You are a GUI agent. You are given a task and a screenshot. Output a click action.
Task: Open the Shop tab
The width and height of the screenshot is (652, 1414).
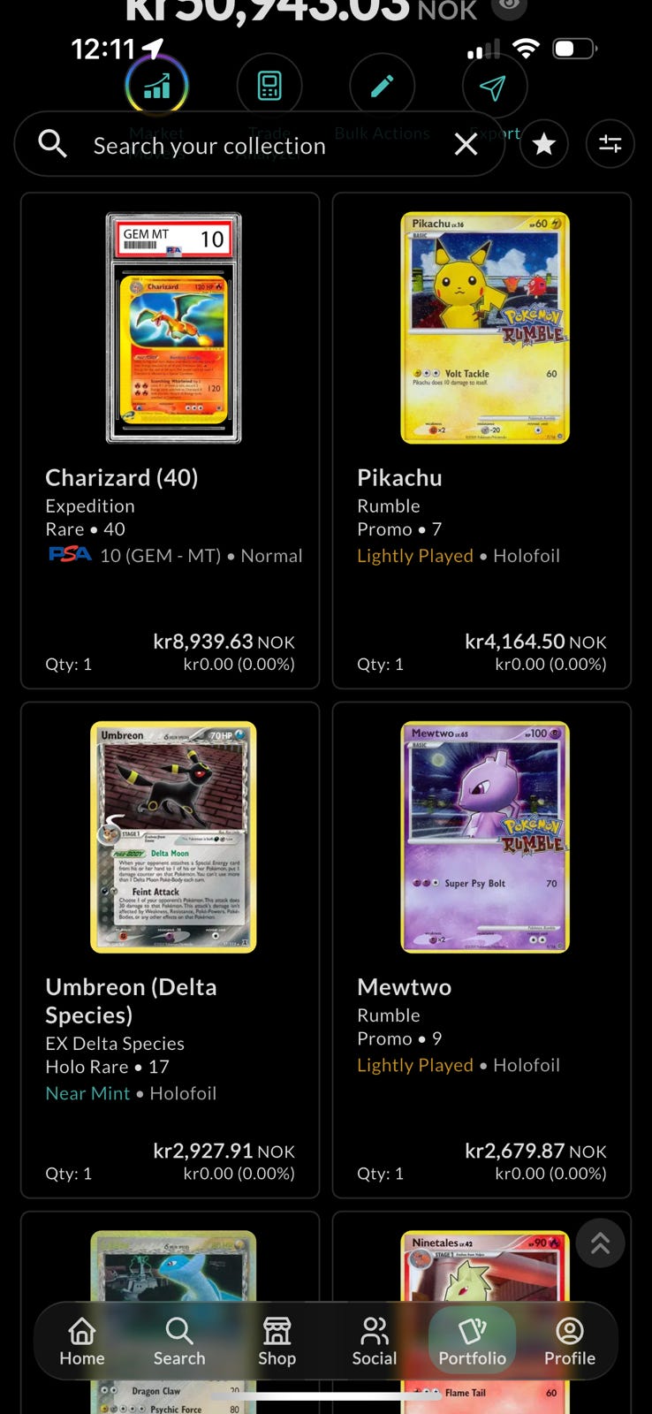(277, 1342)
